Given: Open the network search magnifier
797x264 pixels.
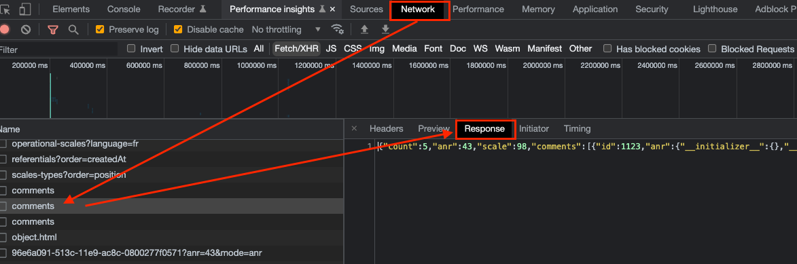Looking at the screenshot, I should click(x=73, y=29).
